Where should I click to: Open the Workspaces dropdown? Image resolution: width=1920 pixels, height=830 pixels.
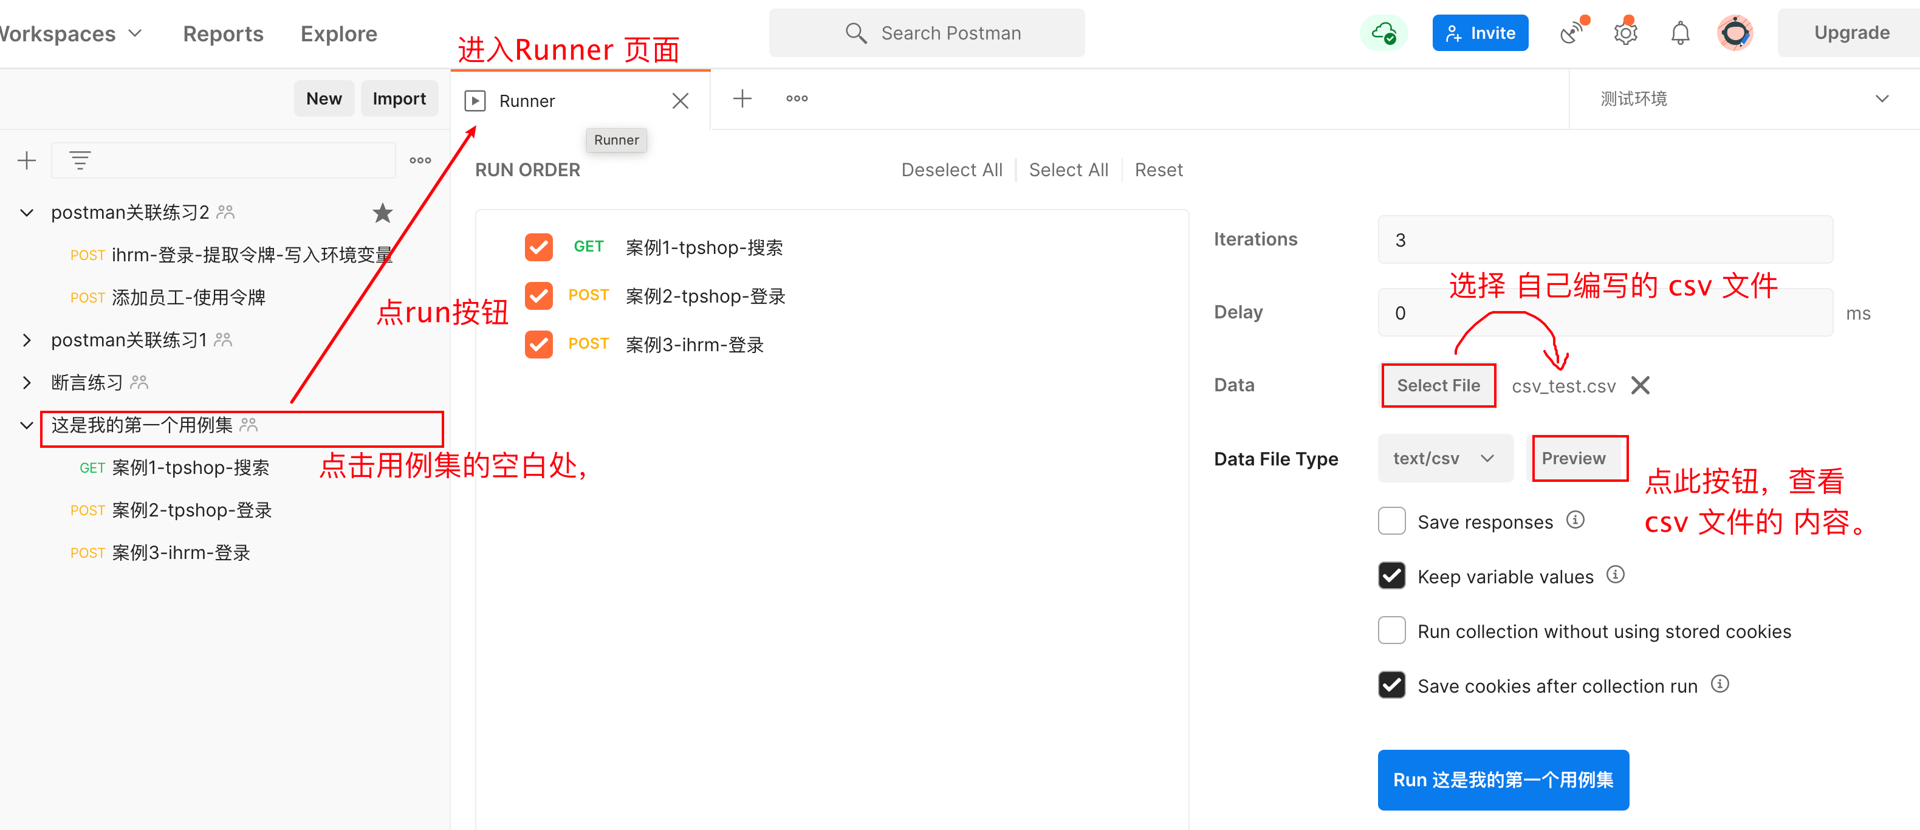coord(71,33)
